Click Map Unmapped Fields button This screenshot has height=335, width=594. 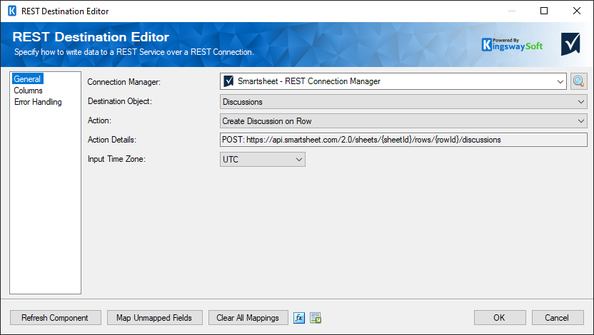[x=154, y=318]
